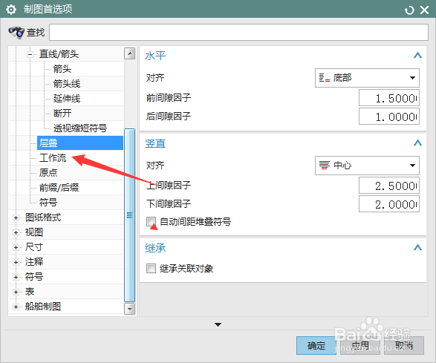Viewport: 436px width, 363px height.
Task: Click the 应用 button
Action: point(360,345)
